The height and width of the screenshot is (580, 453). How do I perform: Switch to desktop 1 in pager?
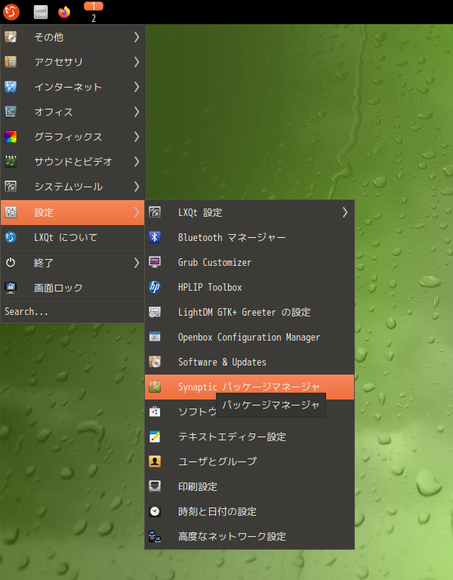click(x=94, y=6)
